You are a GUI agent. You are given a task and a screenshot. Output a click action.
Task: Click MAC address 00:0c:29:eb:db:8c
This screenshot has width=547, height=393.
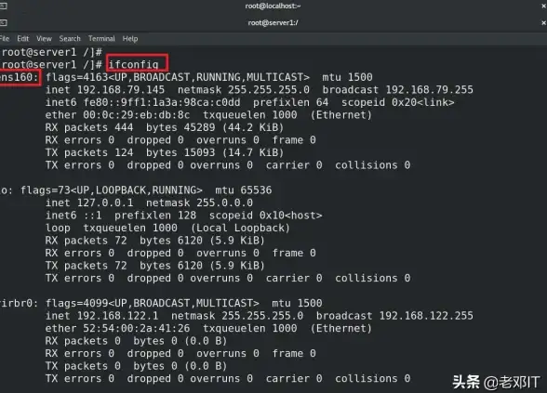[137, 115]
